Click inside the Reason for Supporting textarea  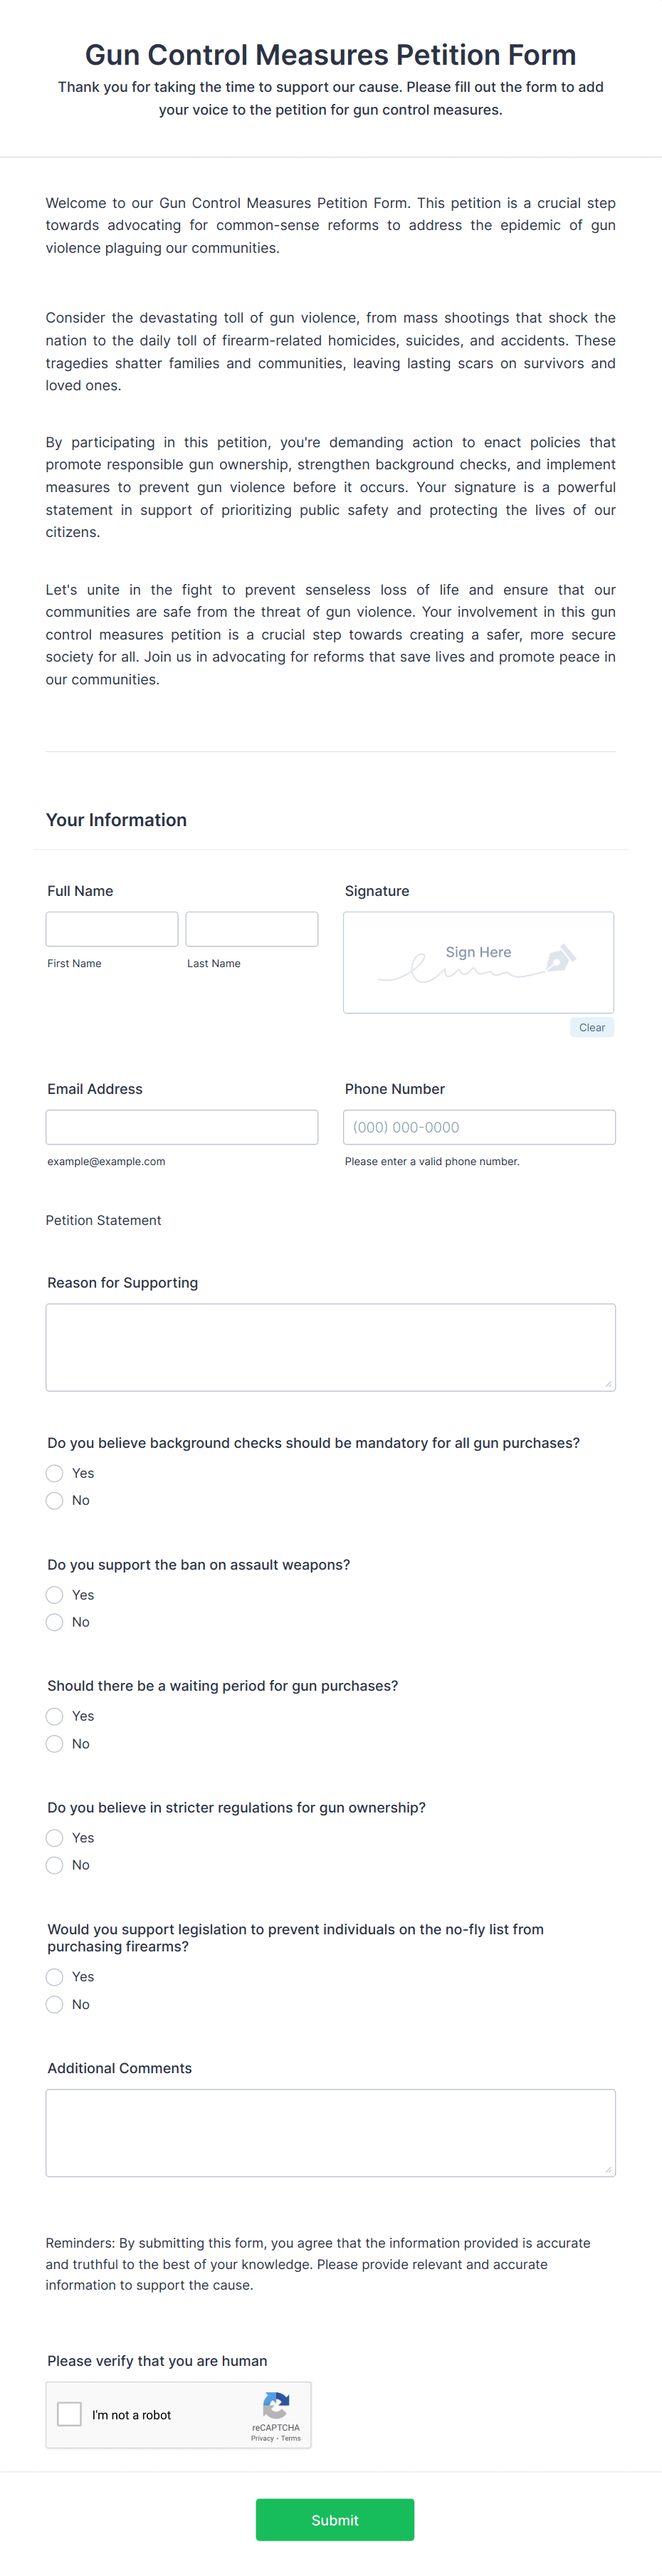tap(330, 1347)
